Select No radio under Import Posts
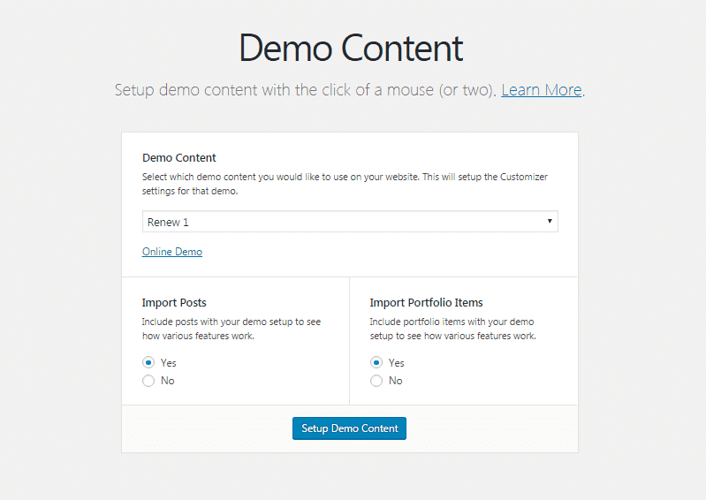706x500 pixels. pos(148,381)
